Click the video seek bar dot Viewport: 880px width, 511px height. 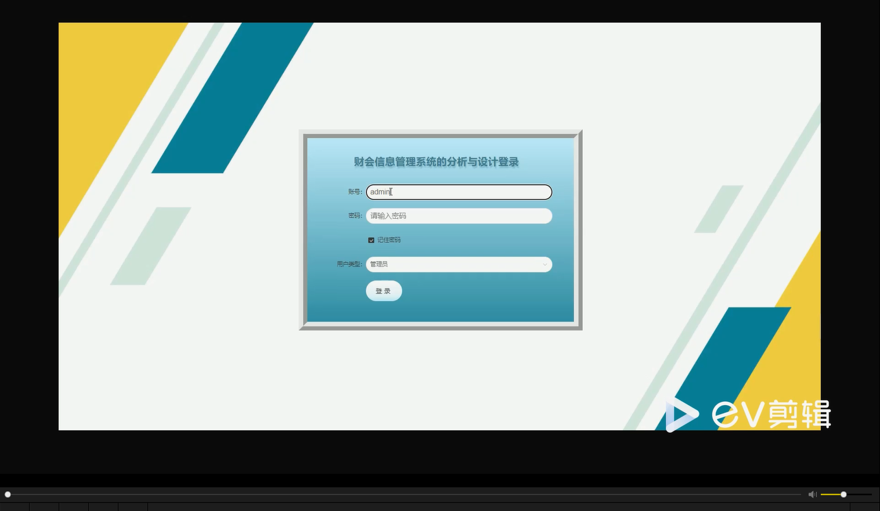[8, 494]
